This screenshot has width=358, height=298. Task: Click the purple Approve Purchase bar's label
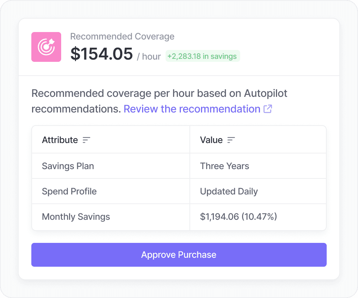(x=179, y=255)
